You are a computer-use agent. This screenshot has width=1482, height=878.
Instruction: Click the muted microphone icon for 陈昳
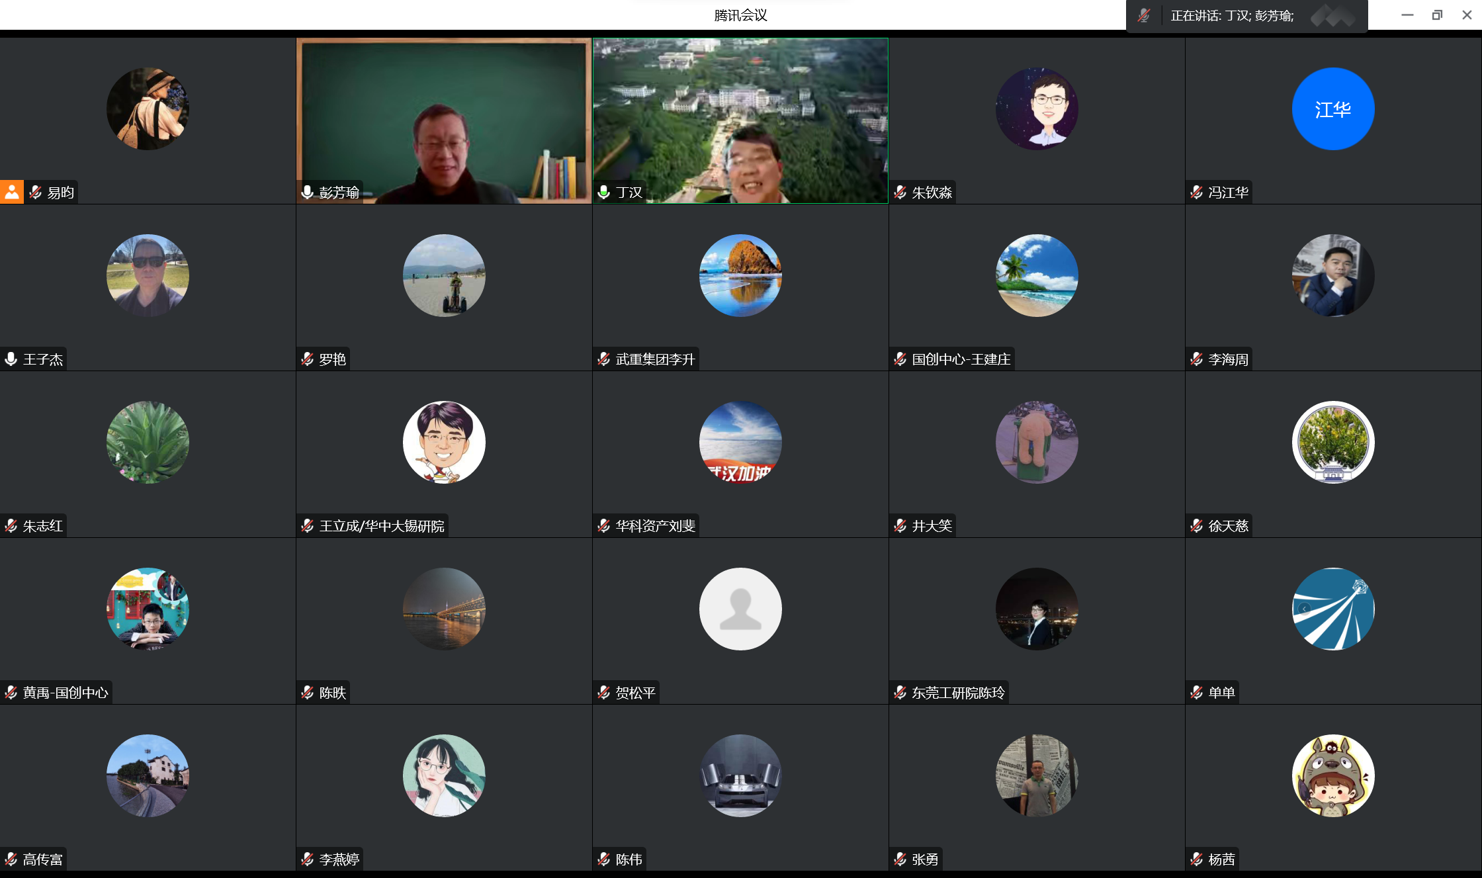point(307,692)
